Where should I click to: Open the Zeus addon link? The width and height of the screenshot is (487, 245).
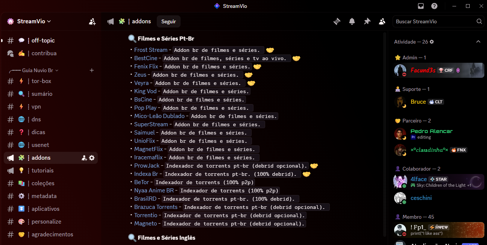(x=140, y=75)
